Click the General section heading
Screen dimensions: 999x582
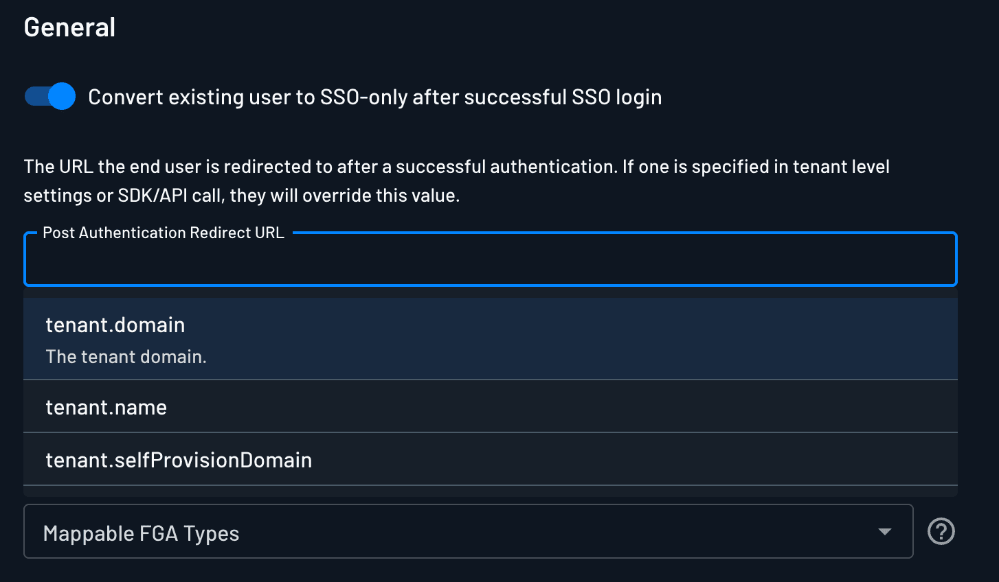pos(69,26)
